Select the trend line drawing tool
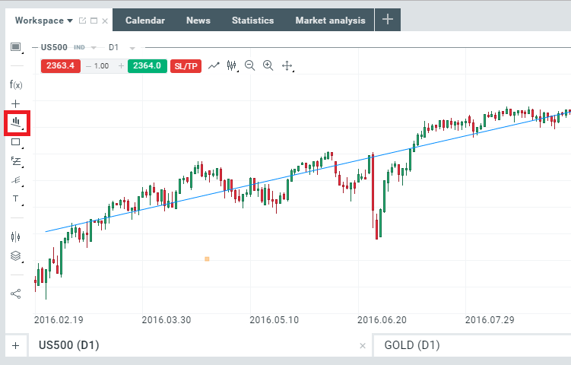This screenshot has height=365, width=571. 16,122
